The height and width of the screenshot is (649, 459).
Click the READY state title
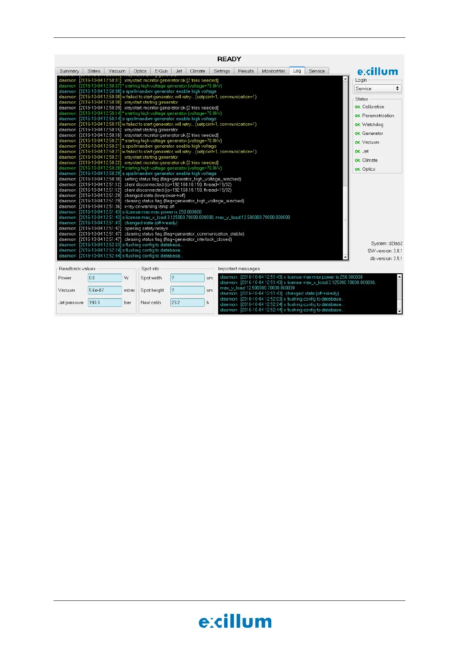tap(229, 59)
